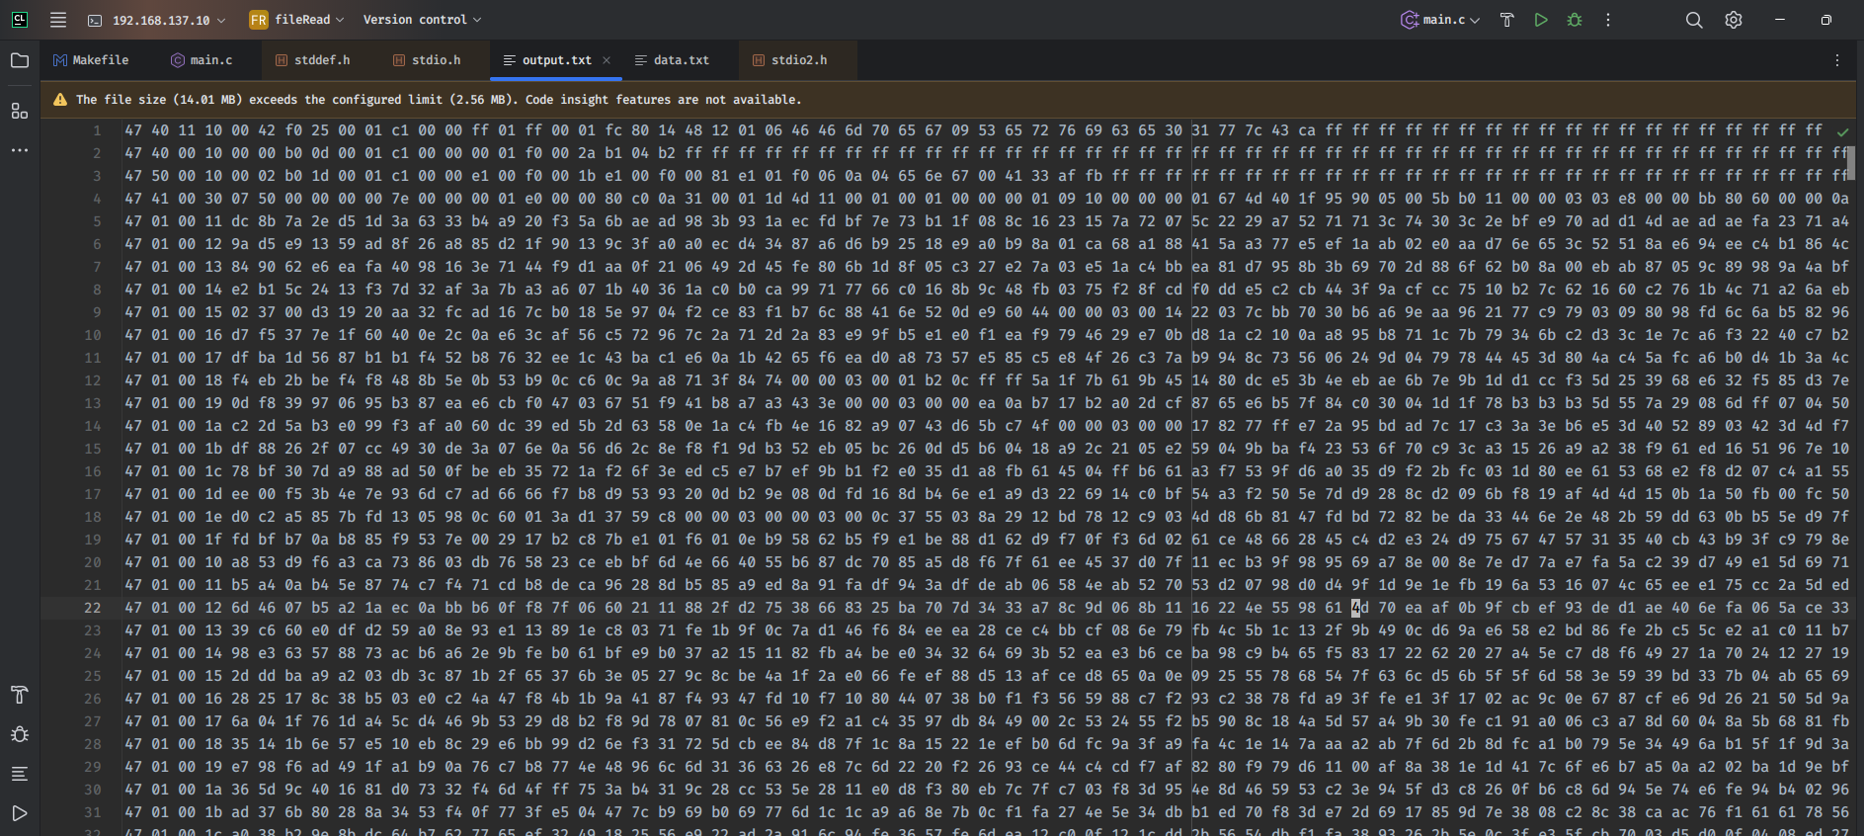Place cursor at start of line 4 hex data
Image resolution: width=1864 pixels, height=836 pixels.
point(125,199)
